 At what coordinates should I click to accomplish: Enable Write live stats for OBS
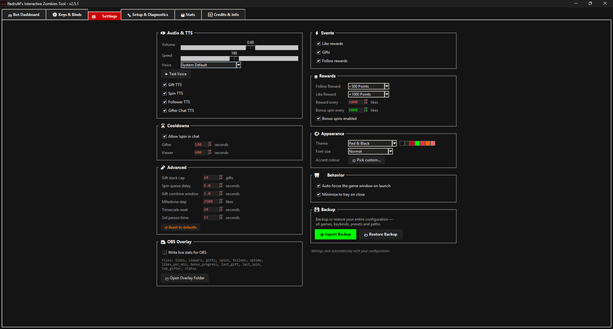click(x=165, y=252)
